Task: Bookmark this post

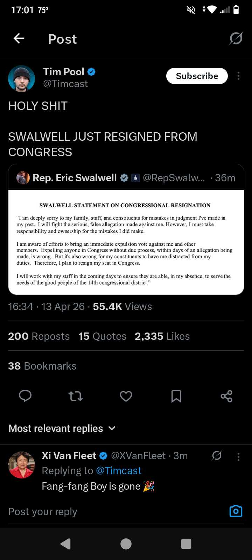Action: 176,396
